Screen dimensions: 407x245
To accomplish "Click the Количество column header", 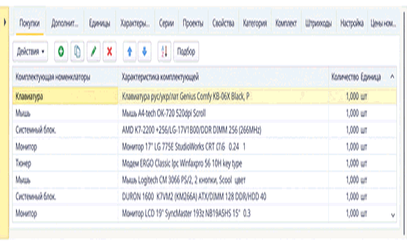I will pos(345,77).
